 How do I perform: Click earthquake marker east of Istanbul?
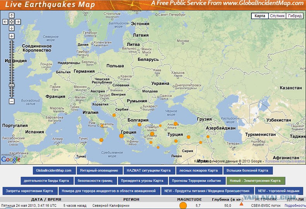[x=160, y=126]
